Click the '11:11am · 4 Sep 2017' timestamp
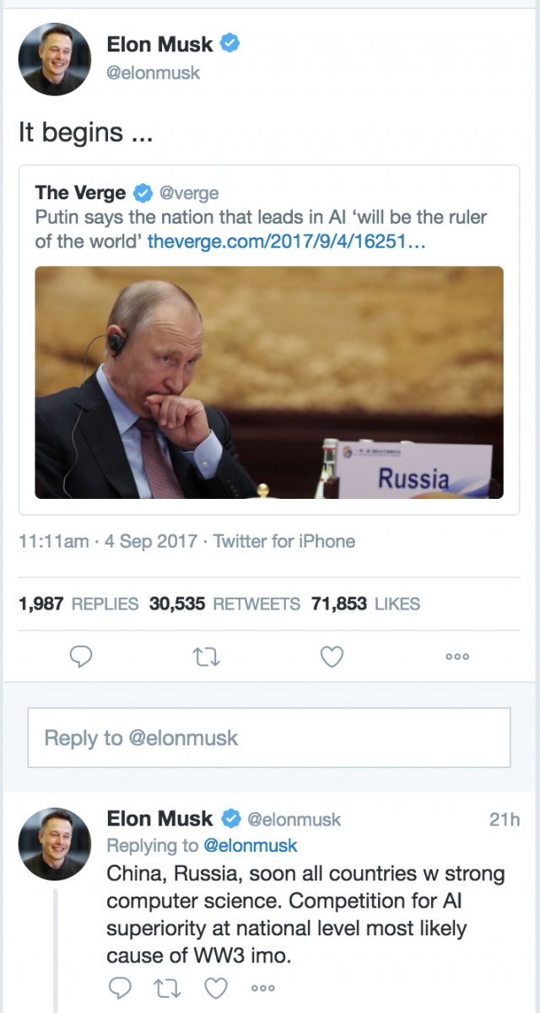The height and width of the screenshot is (1013, 540). pyautogui.click(x=108, y=541)
